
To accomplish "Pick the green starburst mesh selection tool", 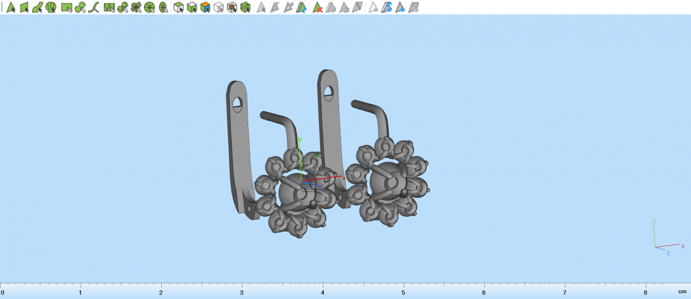I will (x=136, y=7).
